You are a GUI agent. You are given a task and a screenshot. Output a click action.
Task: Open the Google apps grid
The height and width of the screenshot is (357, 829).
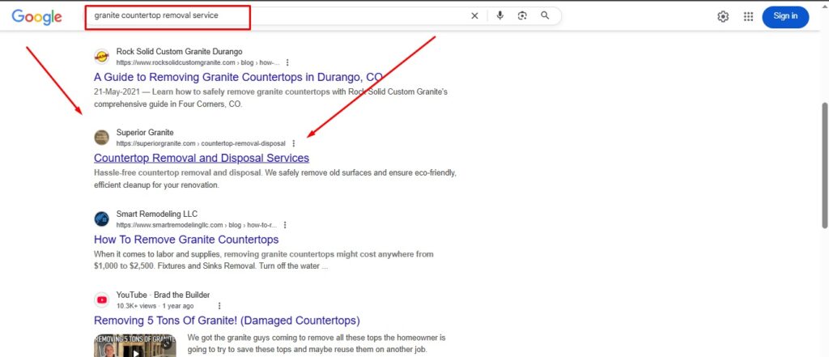coord(748,16)
